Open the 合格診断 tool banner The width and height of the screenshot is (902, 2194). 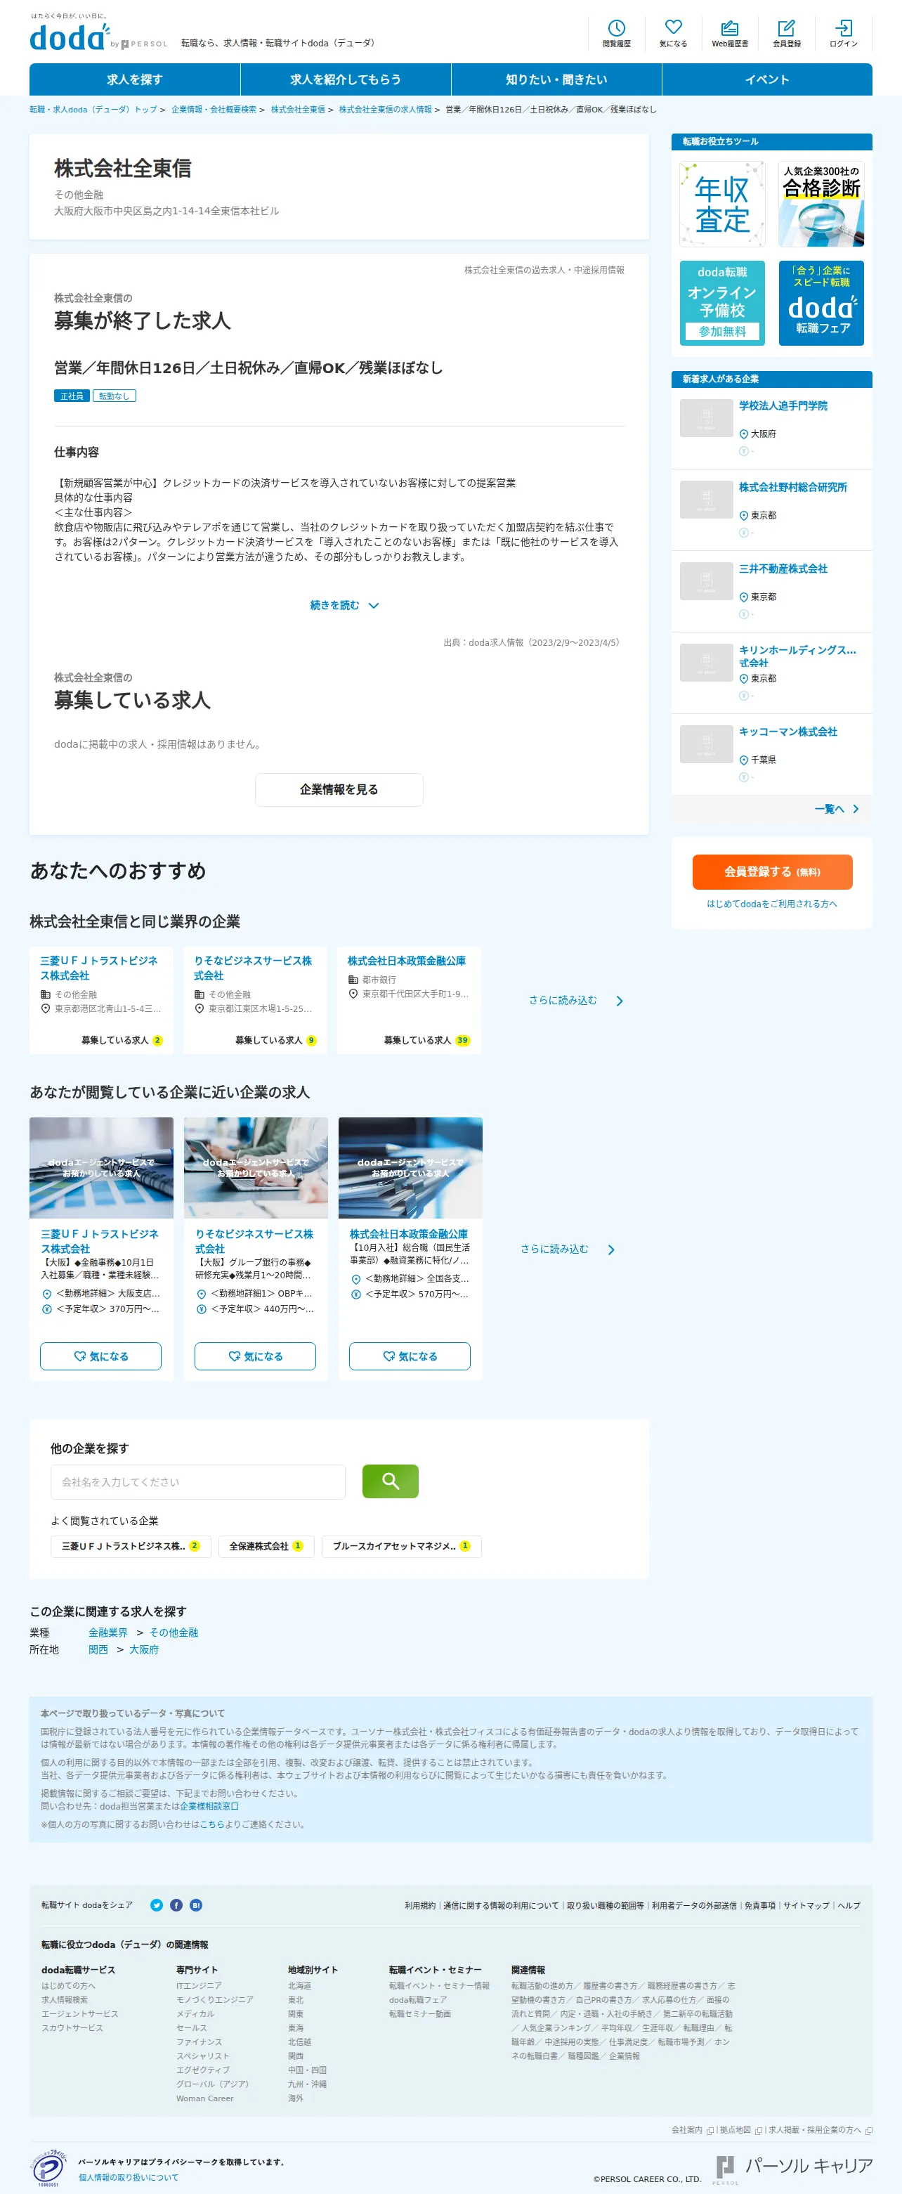[x=821, y=205]
